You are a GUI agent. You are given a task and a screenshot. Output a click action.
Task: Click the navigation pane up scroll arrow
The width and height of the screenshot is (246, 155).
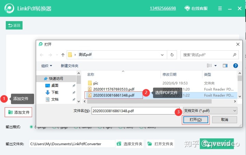79,73
